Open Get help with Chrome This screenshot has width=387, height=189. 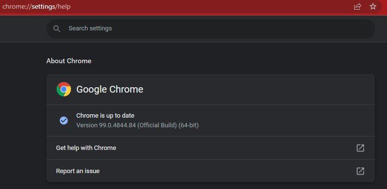pos(211,148)
